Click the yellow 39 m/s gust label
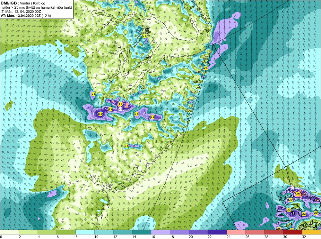Screen dimensions: 321x239 [120, 104]
